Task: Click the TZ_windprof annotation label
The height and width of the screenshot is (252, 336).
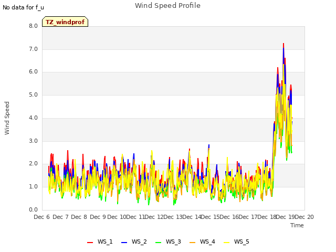Action: click(x=65, y=22)
